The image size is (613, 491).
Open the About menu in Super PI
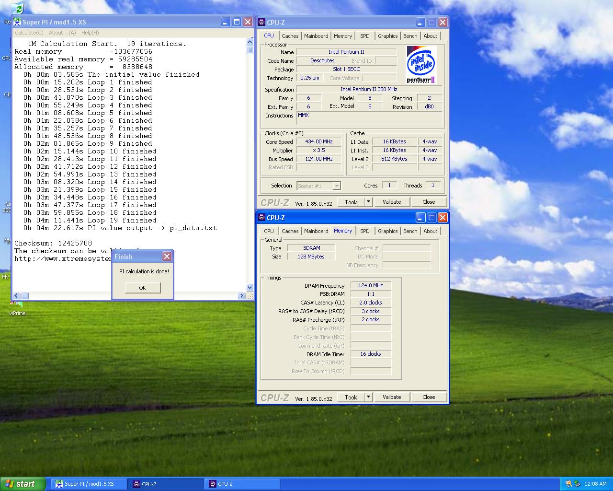tap(62, 33)
